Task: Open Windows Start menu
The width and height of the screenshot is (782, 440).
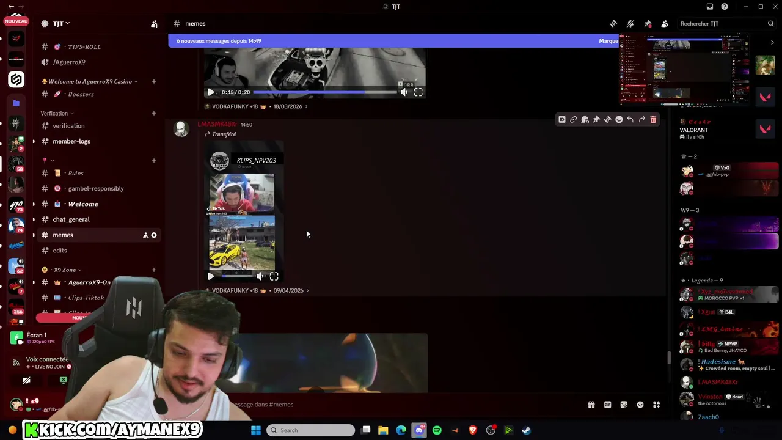Action: coord(256,430)
